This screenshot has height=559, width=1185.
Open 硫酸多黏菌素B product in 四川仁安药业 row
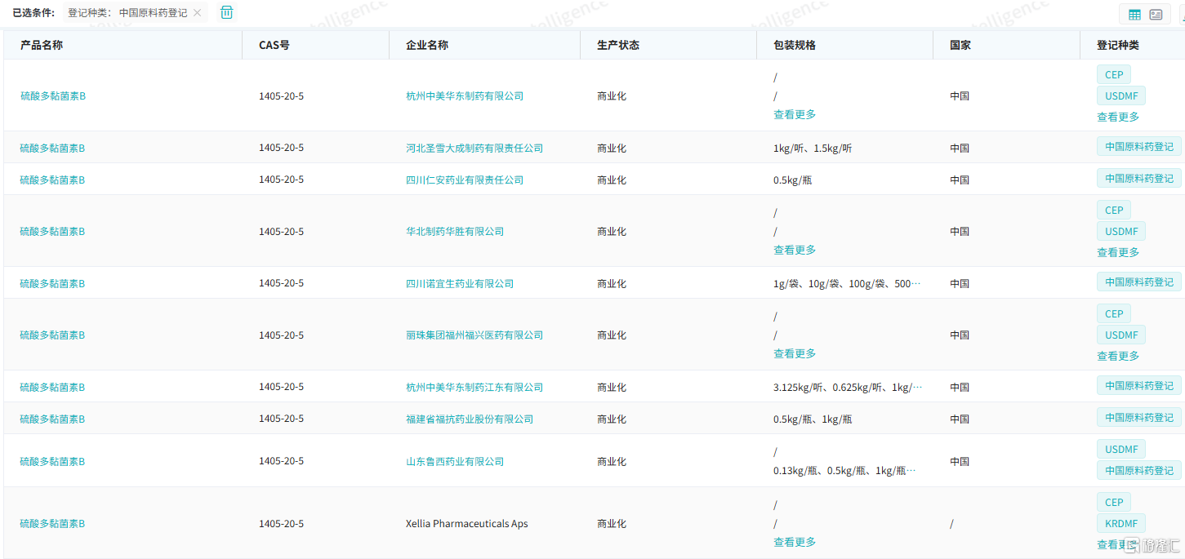(x=52, y=180)
